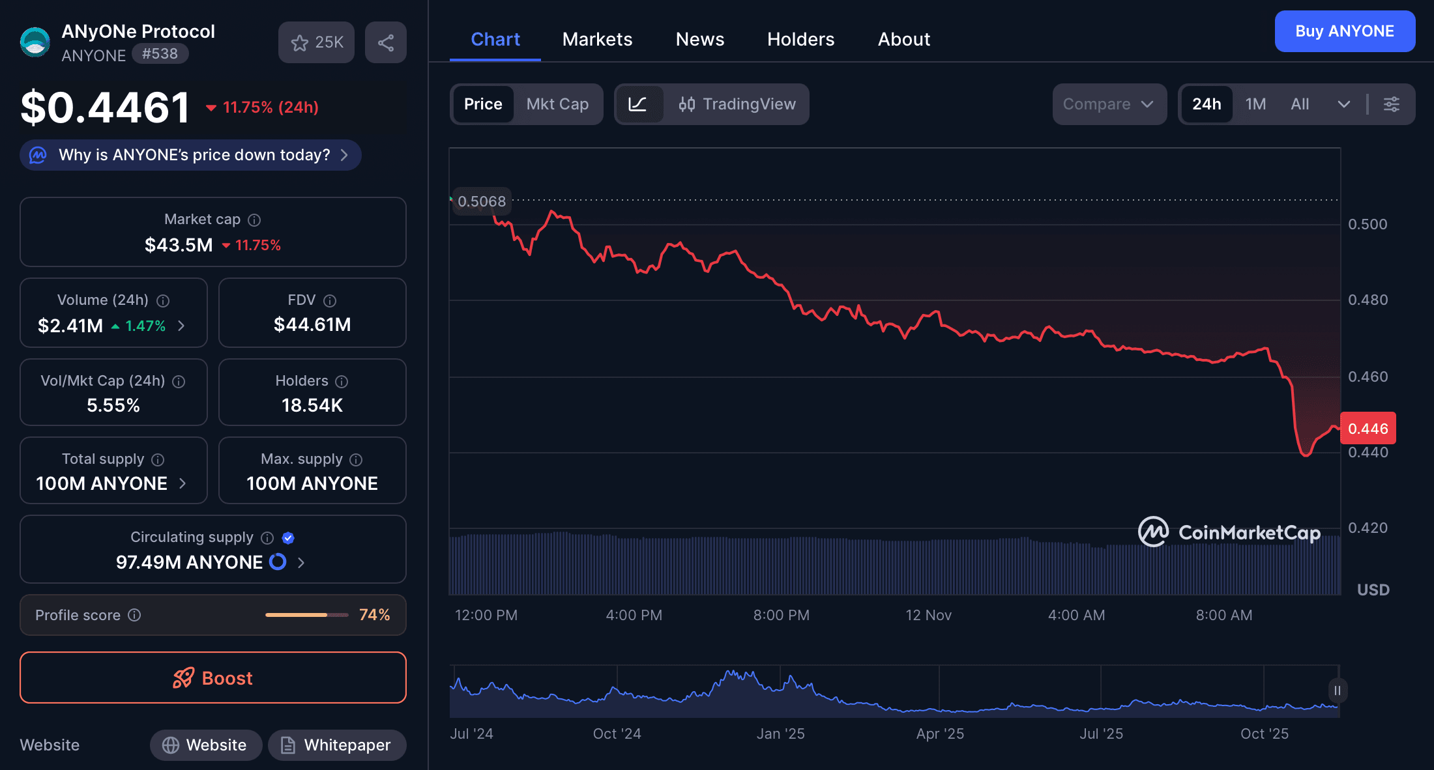Click the Buy ANYONE button
Viewport: 1434px width, 770px height.
tap(1344, 31)
